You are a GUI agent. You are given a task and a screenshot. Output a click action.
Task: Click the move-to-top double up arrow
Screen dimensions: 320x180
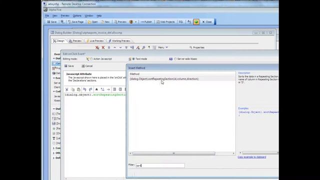109,47
